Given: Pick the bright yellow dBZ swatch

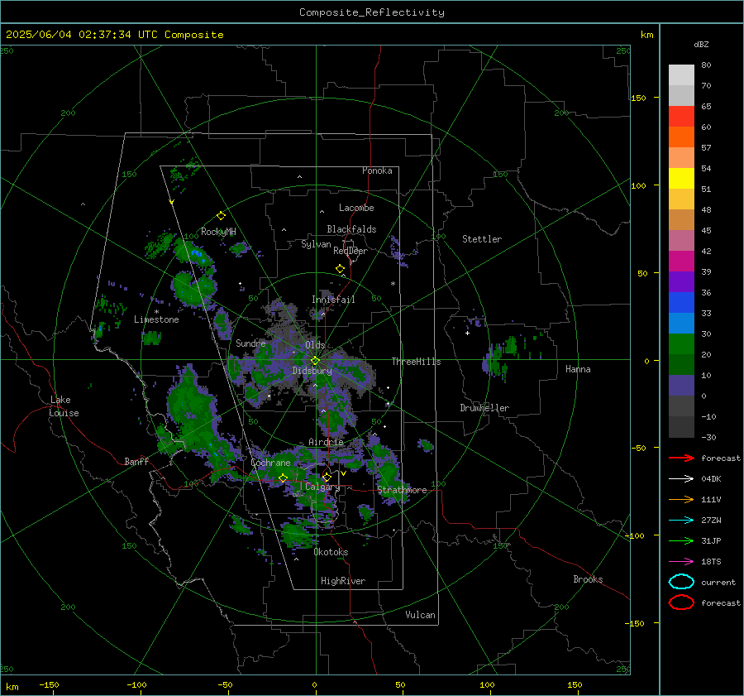Looking at the screenshot, I should pyautogui.click(x=681, y=178).
